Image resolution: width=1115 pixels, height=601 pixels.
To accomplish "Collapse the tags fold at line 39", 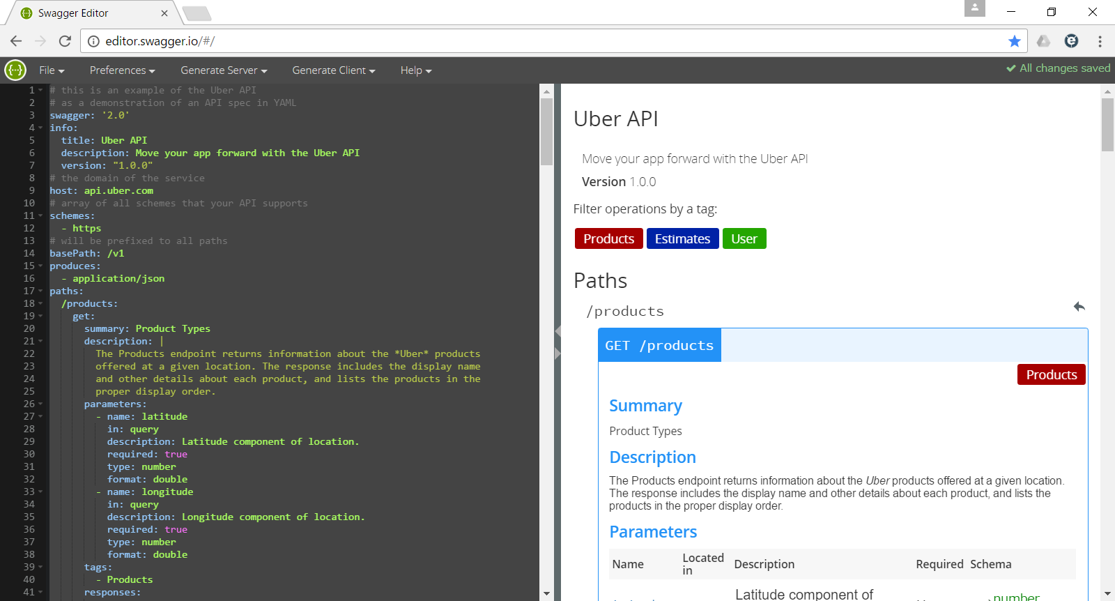I will click(x=40, y=567).
